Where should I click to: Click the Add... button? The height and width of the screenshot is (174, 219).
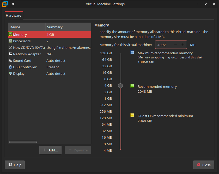tap(50, 150)
